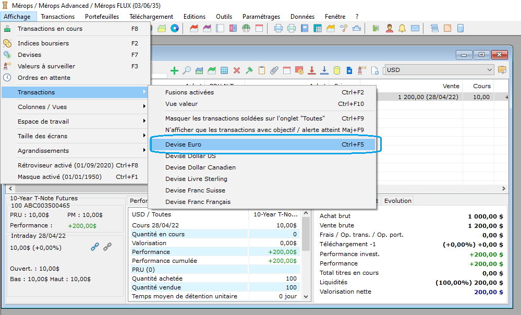Expand the Taille des écrans submenu
This screenshot has height=315, width=521.
(x=75, y=136)
